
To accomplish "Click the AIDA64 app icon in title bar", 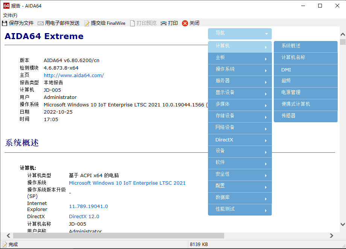I will [x=6, y=6].
